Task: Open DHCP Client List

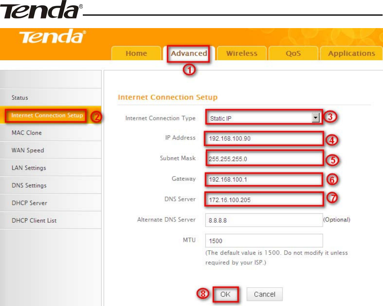Action: [x=50, y=221]
